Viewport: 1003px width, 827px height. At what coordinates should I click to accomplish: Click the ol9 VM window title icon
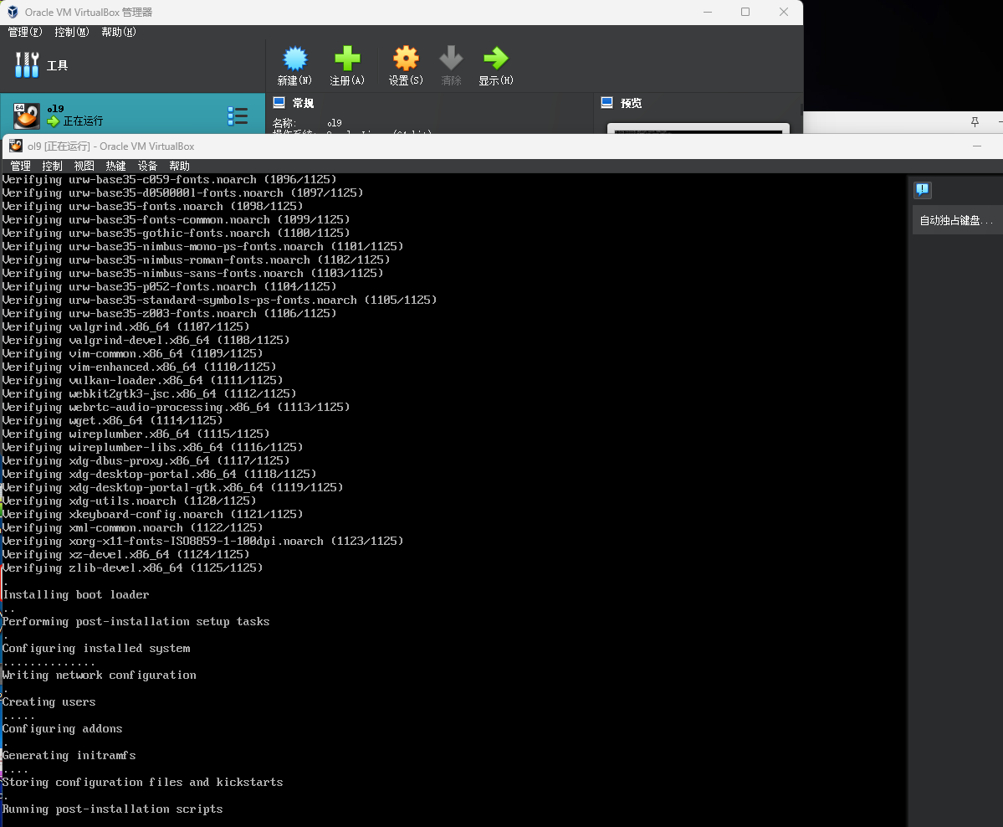[x=16, y=146]
